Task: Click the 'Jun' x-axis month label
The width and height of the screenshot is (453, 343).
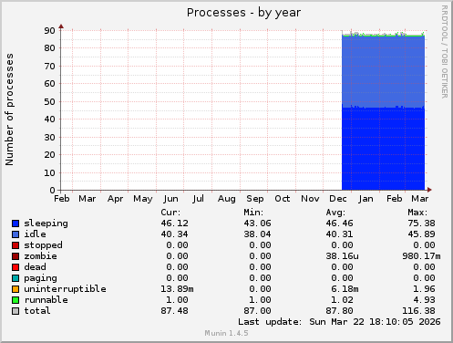Action: click(170, 199)
